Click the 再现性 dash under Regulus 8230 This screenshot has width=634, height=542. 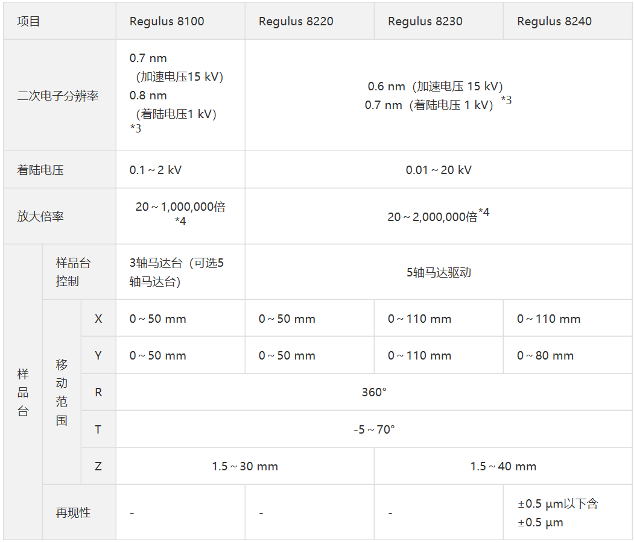click(x=390, y=513)
